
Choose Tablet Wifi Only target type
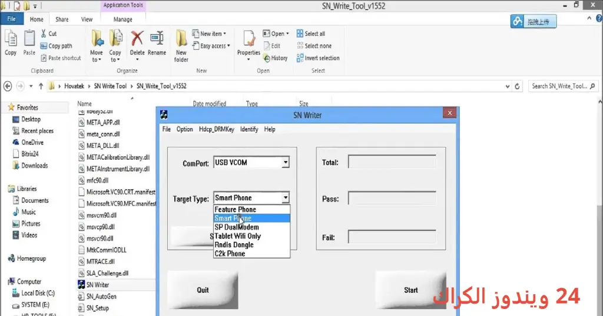(x=251, y=236)
